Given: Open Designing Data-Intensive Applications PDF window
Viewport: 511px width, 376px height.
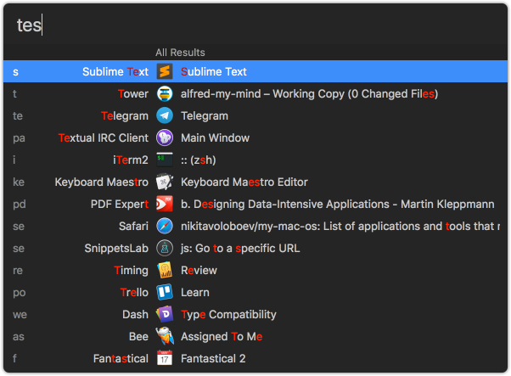Looking at the screenshot, I should pos(337,205).
